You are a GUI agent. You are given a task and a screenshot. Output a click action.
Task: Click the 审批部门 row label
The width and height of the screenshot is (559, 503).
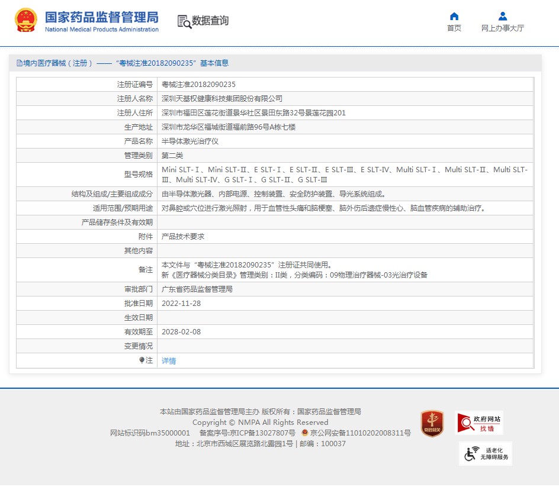point(139,289)
